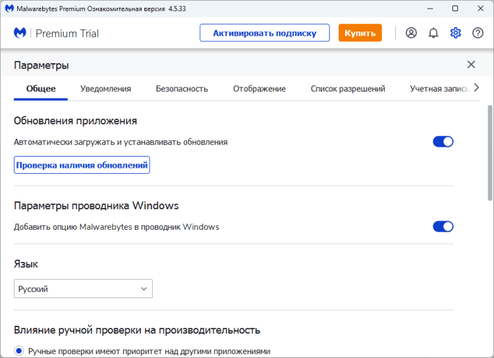Screen dimensions: 494x358
Task: Click the Malwarebytes logo in header
Action: [20, 33]
